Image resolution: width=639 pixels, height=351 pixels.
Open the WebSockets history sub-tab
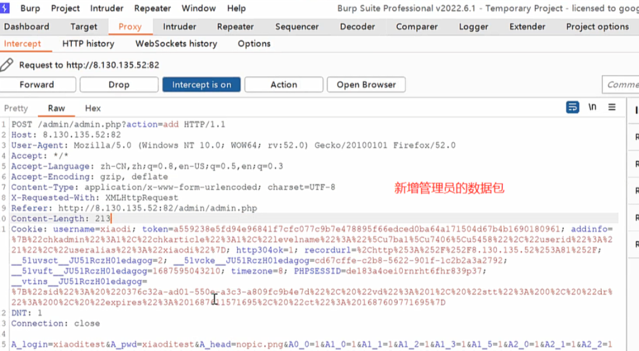[x=176, y=44]
